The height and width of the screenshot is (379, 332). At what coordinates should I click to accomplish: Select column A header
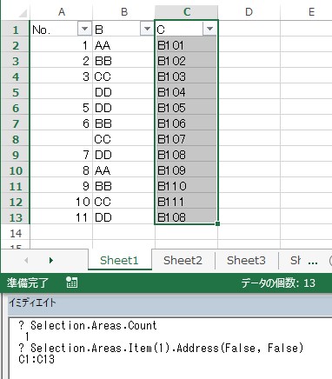tap(62, 12)
